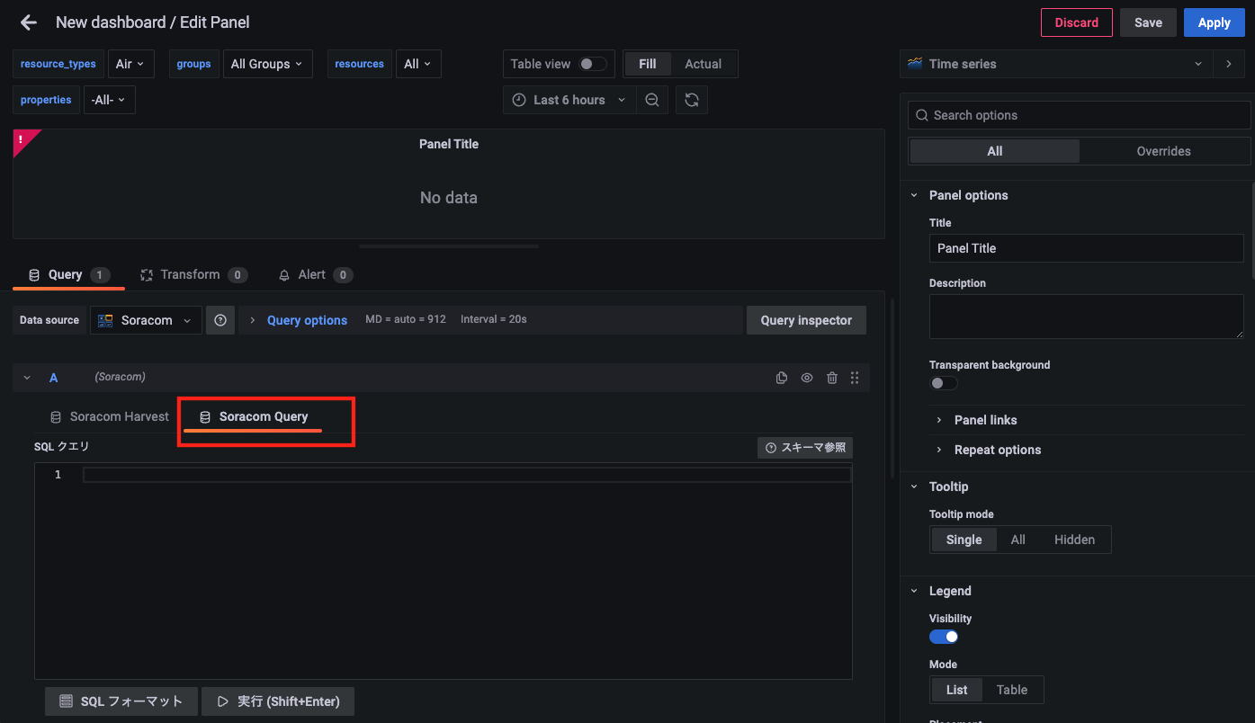The image size is (1255, 723).
Task: Open the Soracom data source dropdown
Action: click(146, 320)
